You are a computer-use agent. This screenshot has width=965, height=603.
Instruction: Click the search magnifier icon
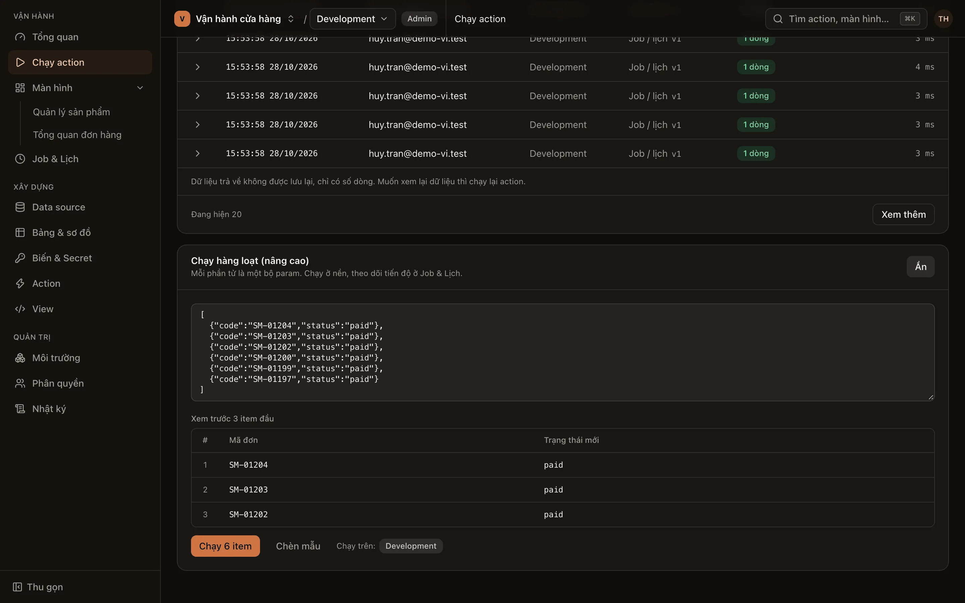[x=778, y=19]
